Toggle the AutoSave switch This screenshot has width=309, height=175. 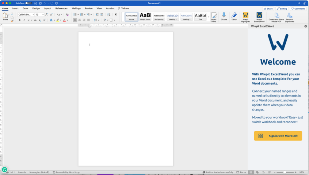[29, 3]
